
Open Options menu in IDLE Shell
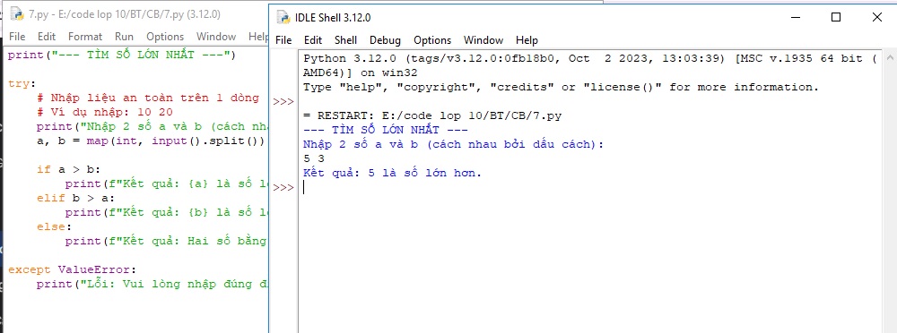[432, 40]
